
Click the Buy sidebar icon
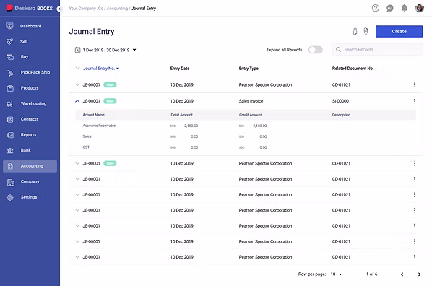pos(10,57)
